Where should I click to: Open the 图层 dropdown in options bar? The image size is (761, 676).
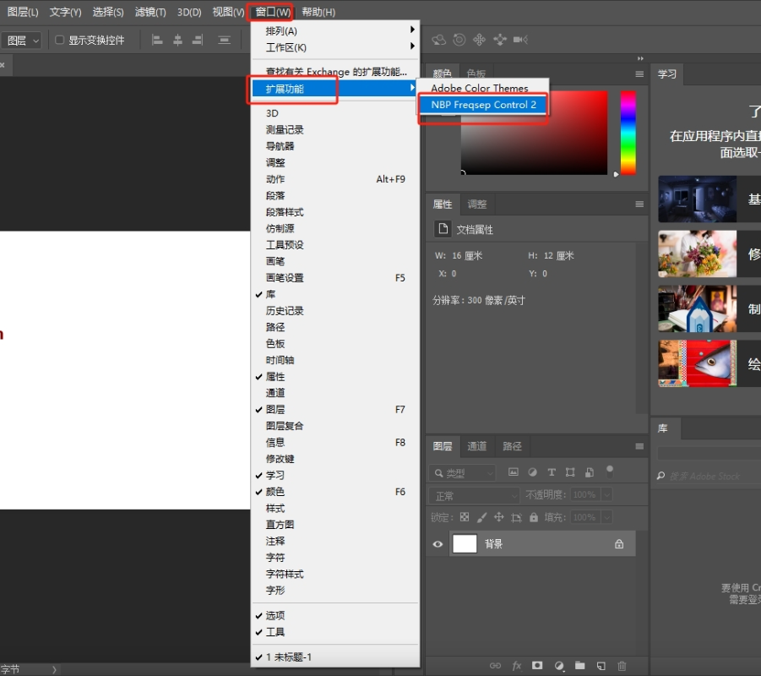21,41
